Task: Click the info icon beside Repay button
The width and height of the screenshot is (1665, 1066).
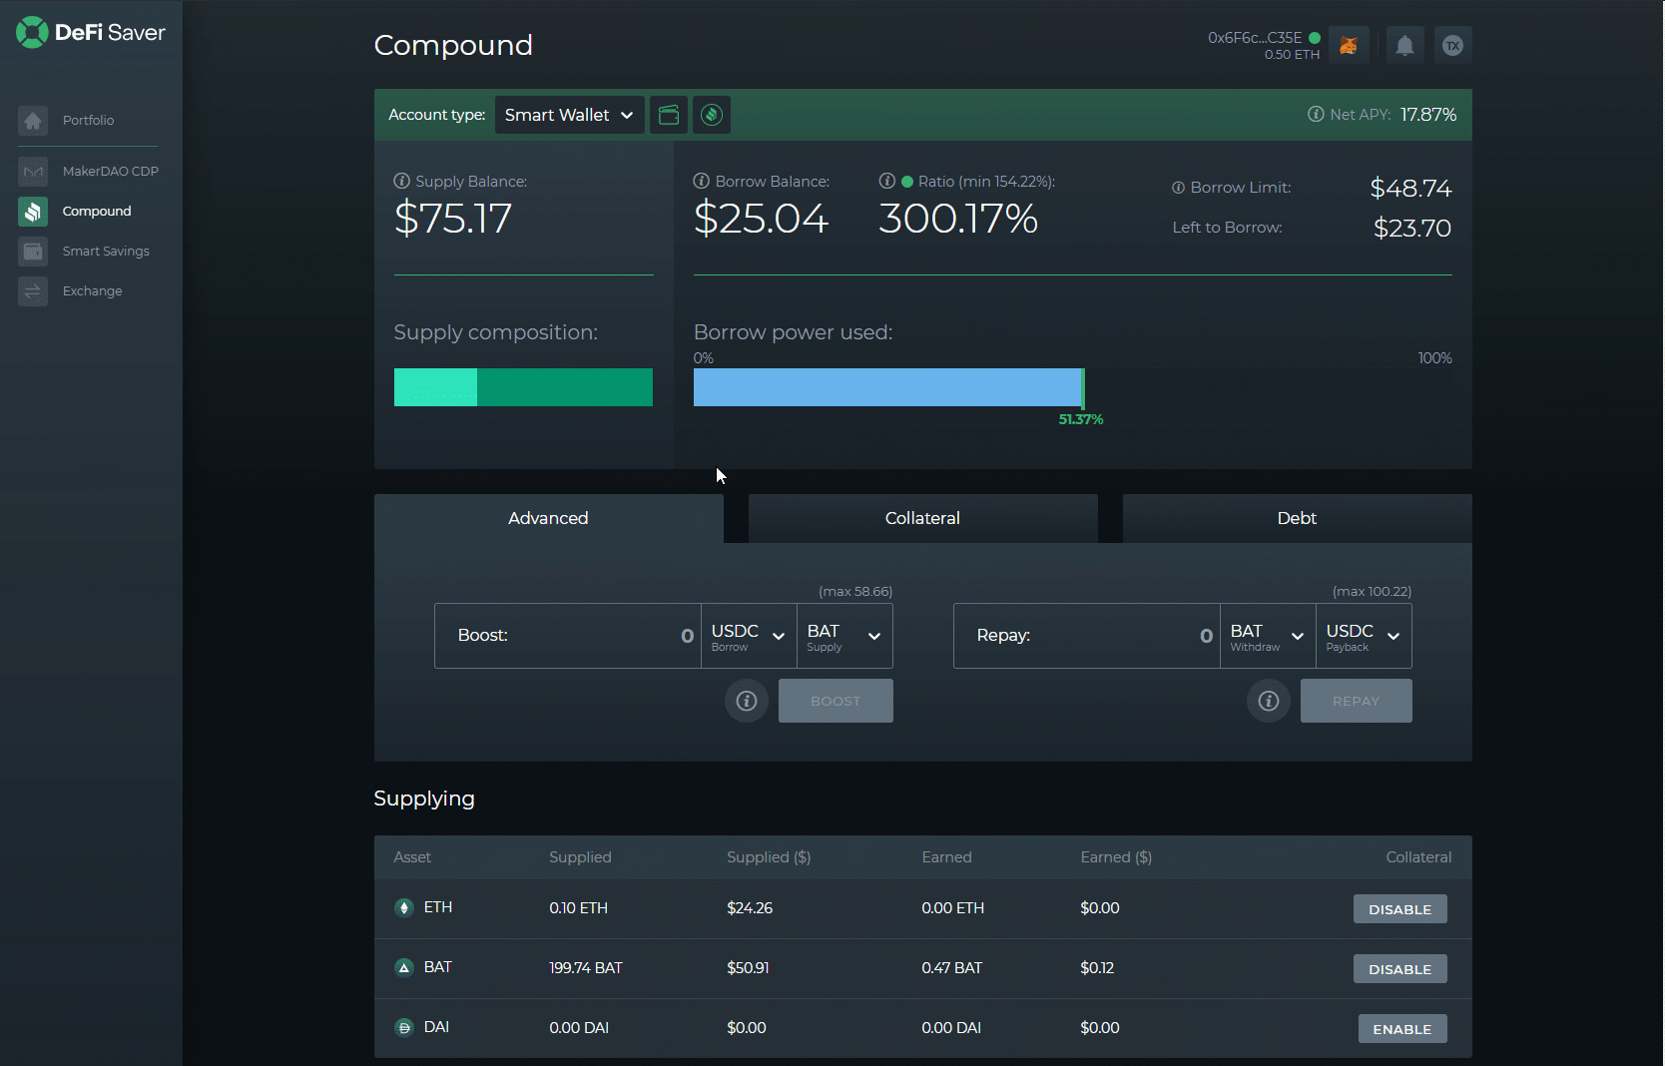Action: pos(1269,701)
